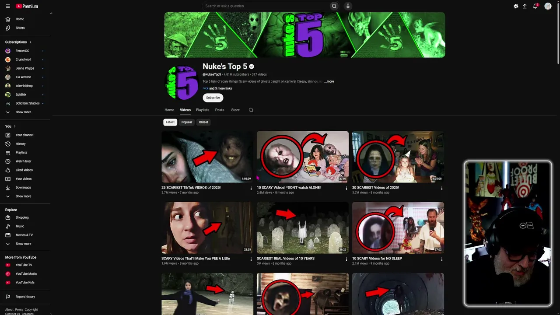The width and height of the screenshot is (560, 315).
Task: Open options menu for SCARY Videos PEE A Little
Action: (251, 259)
